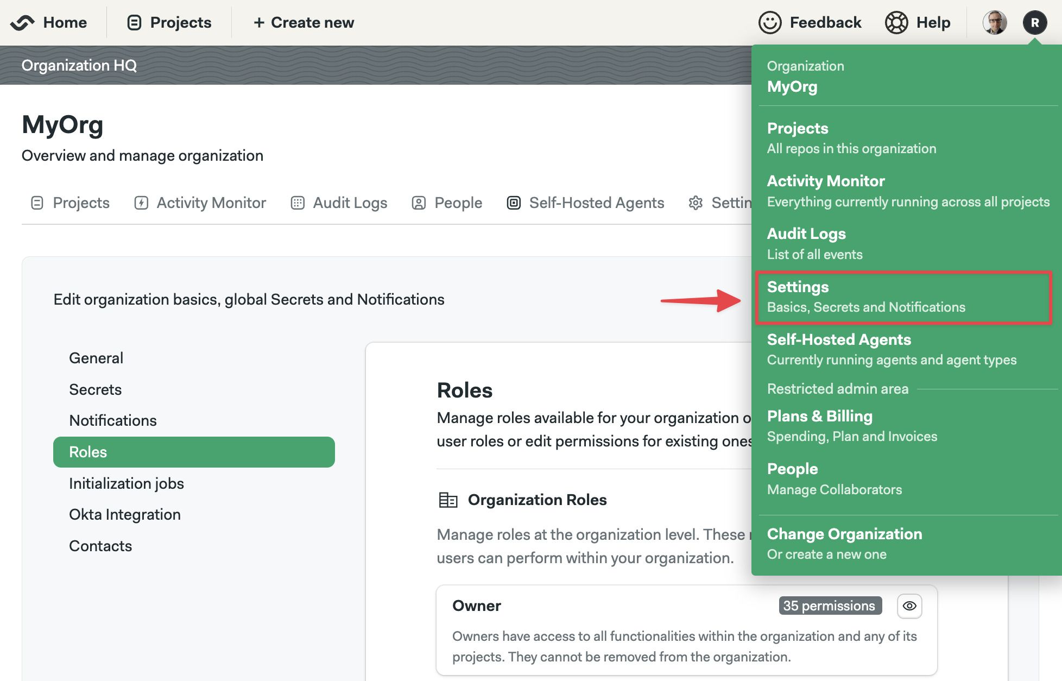Screen dimensions: 1062x681
Task: Click the Create new button
Action: click(x=302, y=21)
